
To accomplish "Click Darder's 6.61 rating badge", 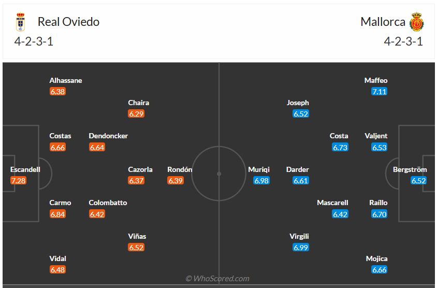I will (301, 181).
